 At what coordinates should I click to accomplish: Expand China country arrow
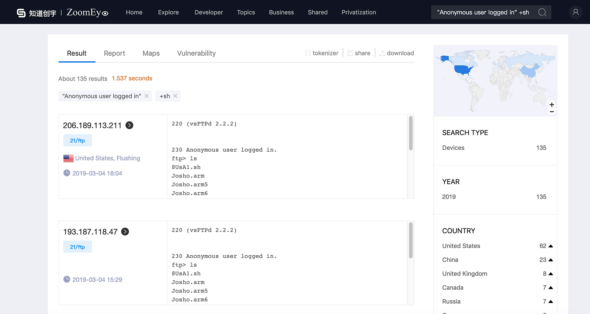[x=551, y=260]
